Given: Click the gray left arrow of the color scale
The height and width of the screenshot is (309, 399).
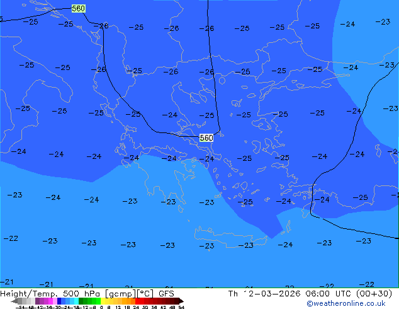Looking at the screenshot, I should 14,301.
